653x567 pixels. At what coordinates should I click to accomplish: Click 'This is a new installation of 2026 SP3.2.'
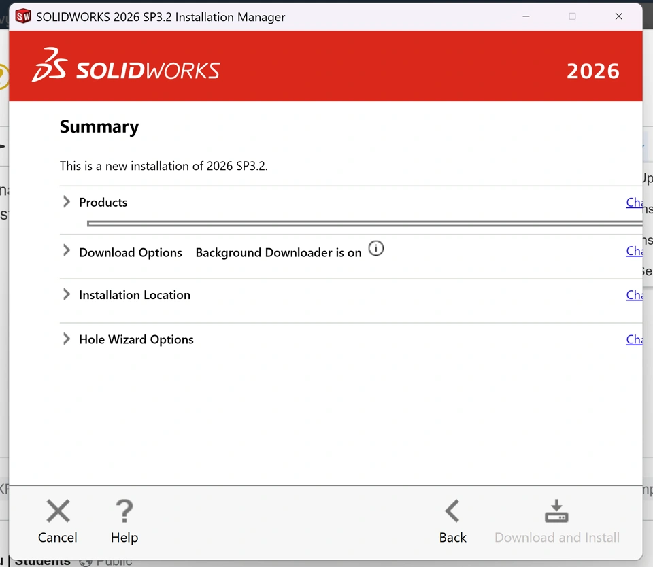click(164, 166)
